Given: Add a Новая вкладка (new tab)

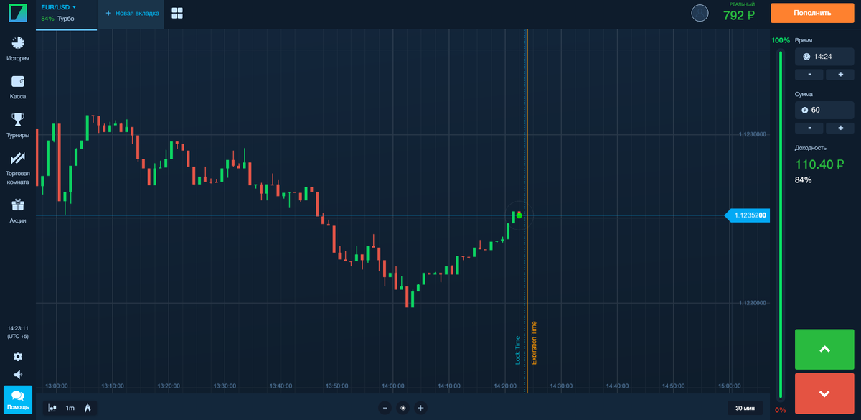Looking at the screenshot, I should [x=132, y=14].
